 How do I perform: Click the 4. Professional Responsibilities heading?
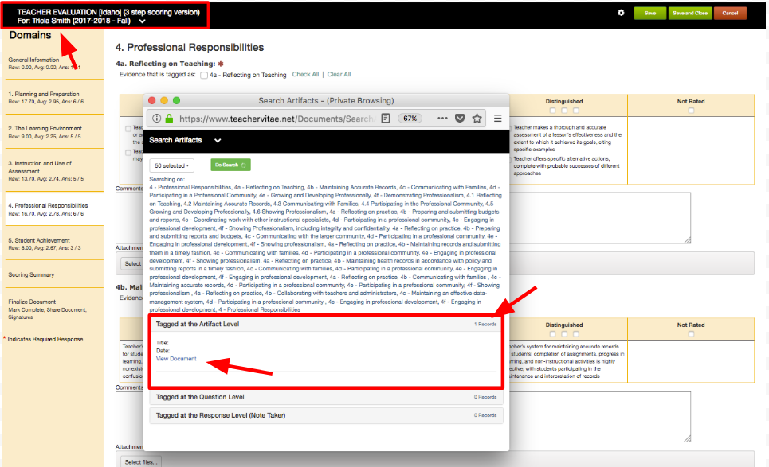coord(190,48)
